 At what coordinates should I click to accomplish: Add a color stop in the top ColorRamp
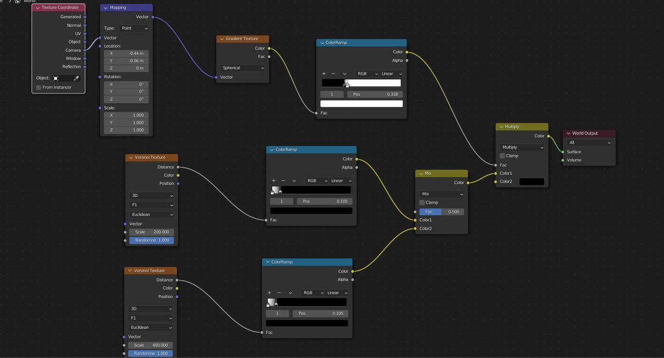click(324, 74)
